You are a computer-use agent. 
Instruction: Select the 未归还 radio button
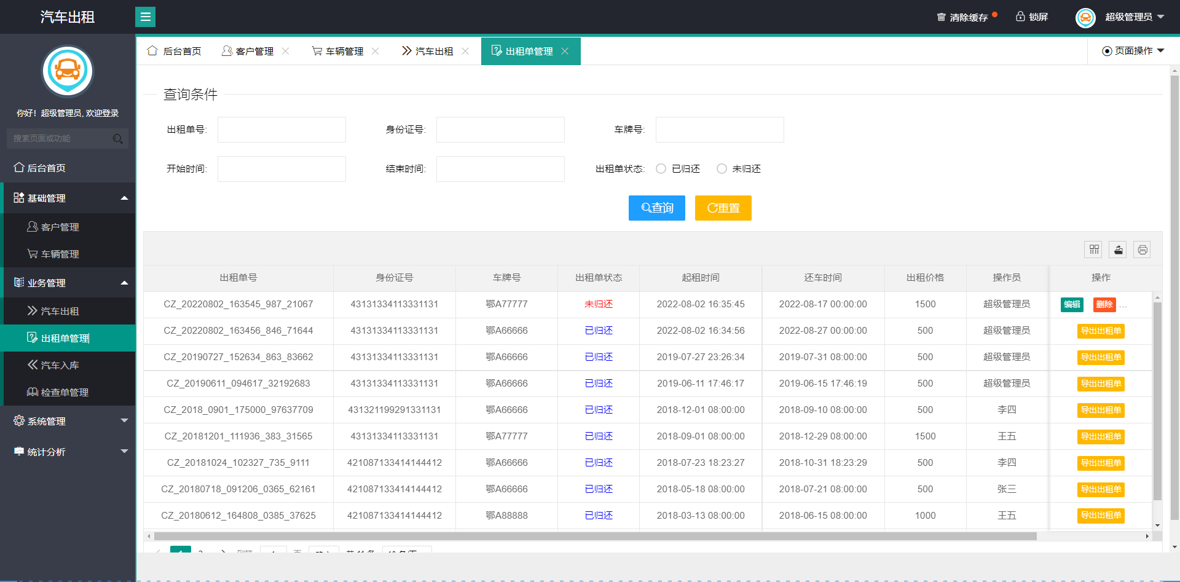click(722, 168)
